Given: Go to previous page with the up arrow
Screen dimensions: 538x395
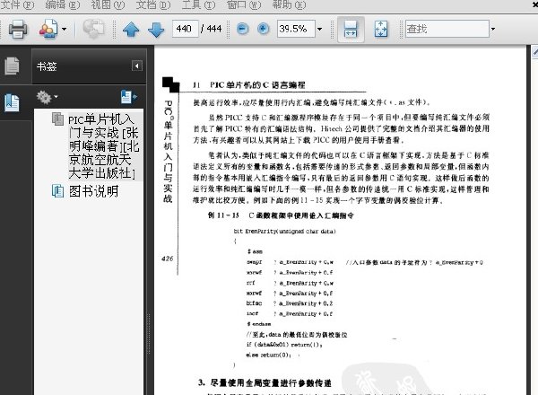Looking at the screenshot, I should pos(131,30).
